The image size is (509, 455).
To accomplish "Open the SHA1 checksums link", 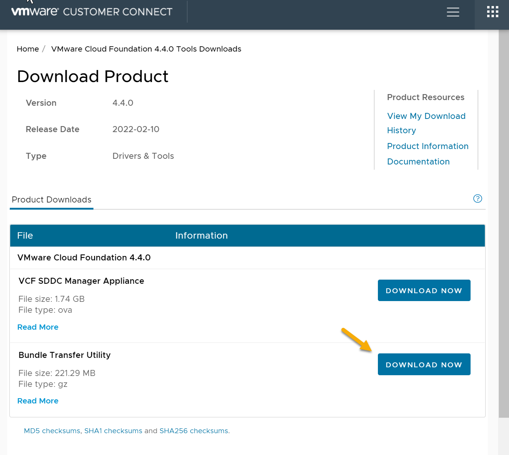I will click(x=113, y=431).
